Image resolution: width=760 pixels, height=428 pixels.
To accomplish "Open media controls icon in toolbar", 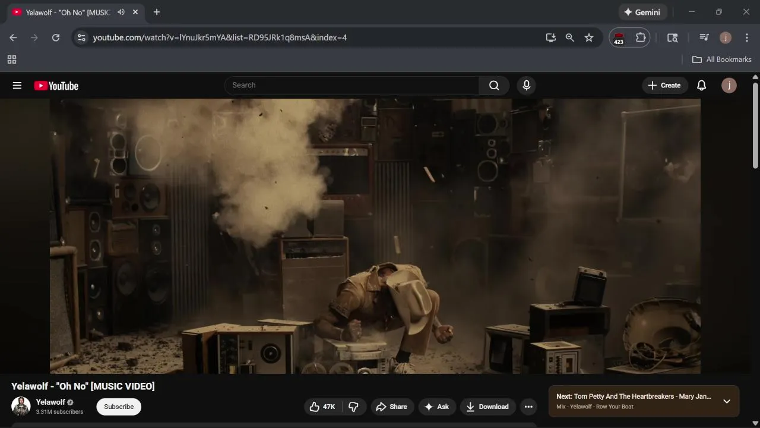I will point(704,37).
